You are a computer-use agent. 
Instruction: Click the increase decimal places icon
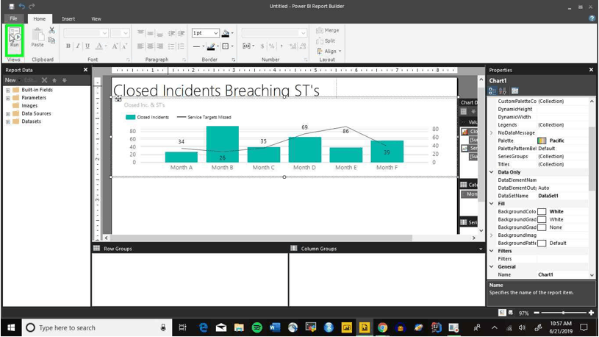[x=293, y=46]
